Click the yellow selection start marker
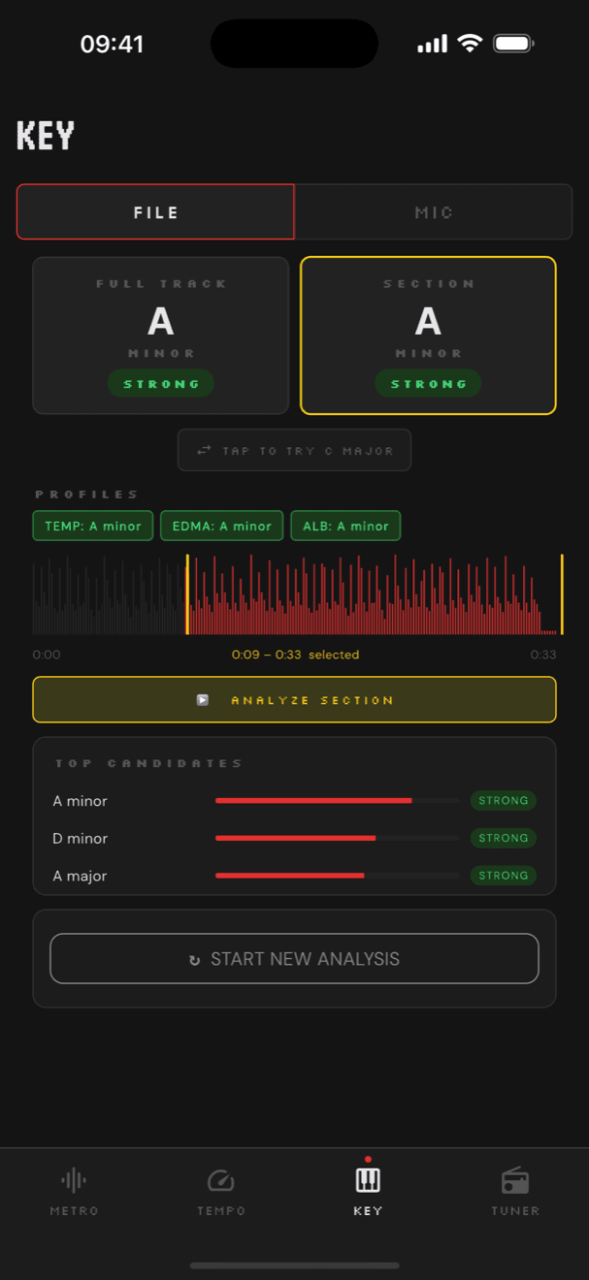This screenshot has width=589, height=1280. tap(187, 594)
